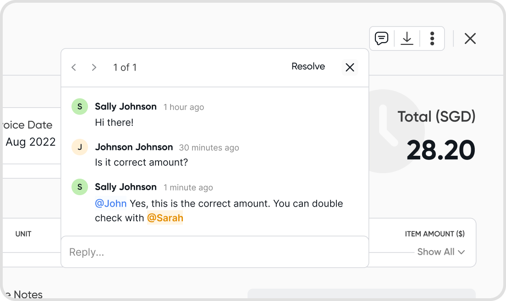
Task: Click the Show All chevron arrow
Action: point(461,252)
